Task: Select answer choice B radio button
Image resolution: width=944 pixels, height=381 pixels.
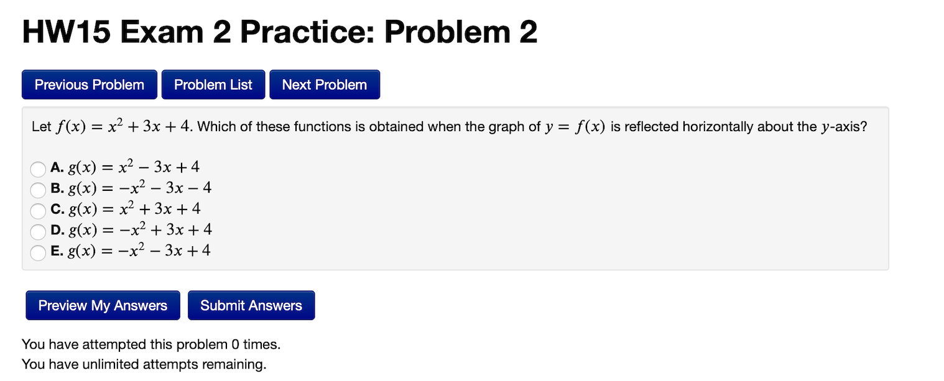Action: [37, 190]
